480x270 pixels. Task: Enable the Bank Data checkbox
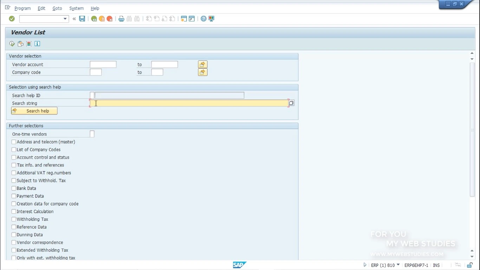click(14, 188)
